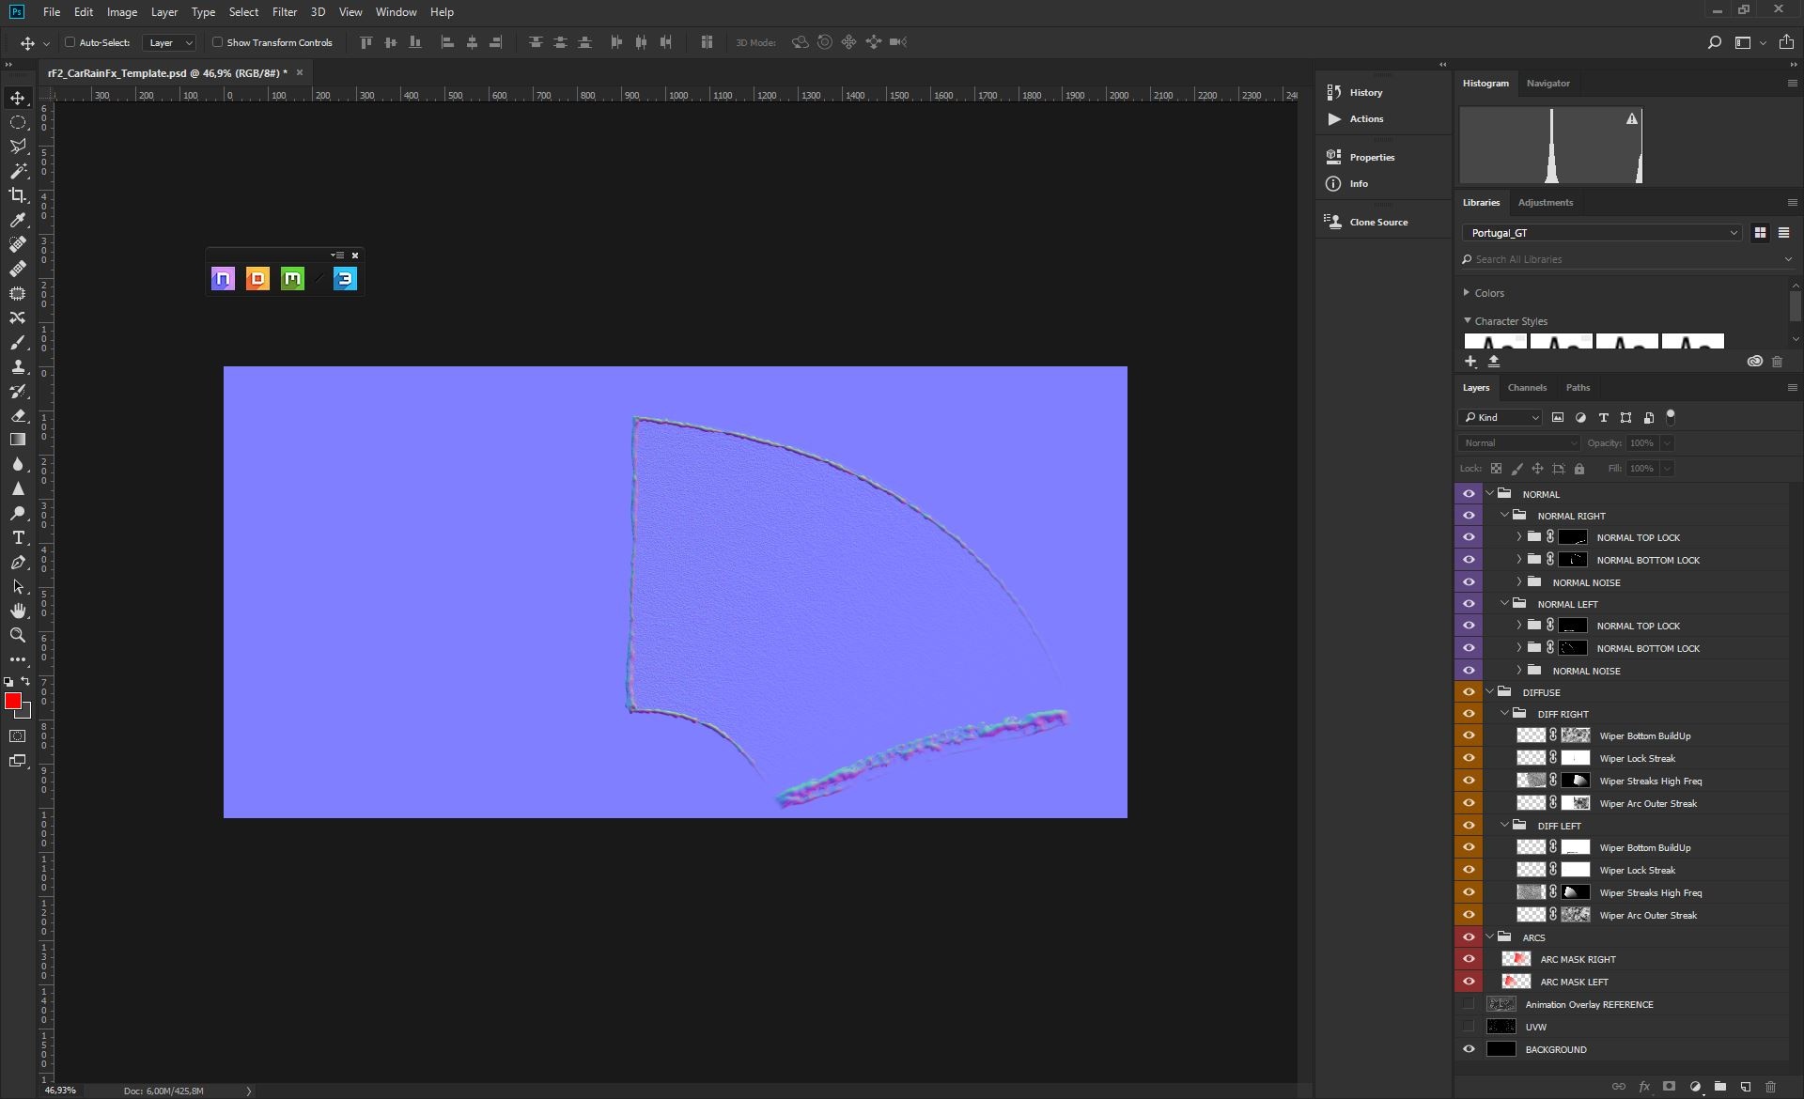
Task: Click the blue 3 plugin icon
Action: point(345,279)
